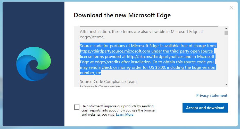
Task: Close the Edge download dialog
Action: coord(232,8)
